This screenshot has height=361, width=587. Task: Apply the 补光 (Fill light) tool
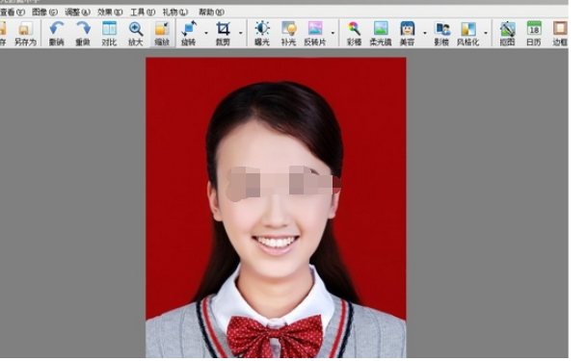pos(288,34)
